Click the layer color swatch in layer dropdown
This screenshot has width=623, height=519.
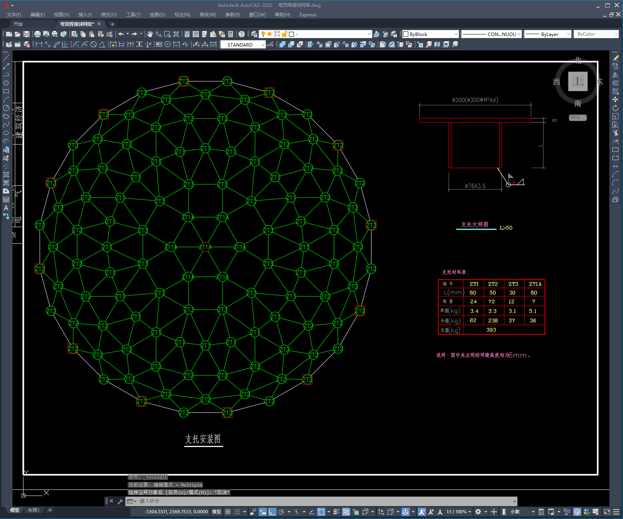tap(291, 34)
